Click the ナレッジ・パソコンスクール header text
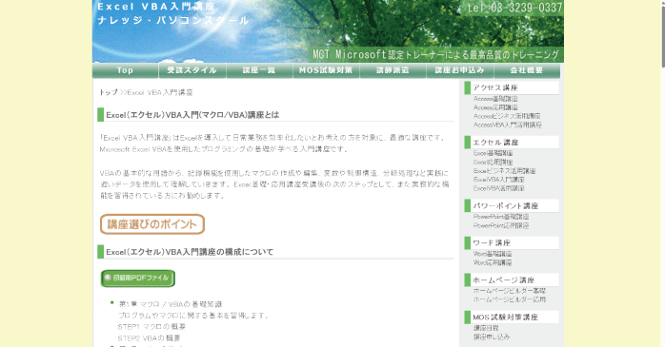This screenshot has width=665, height=347. click(173, 20)
